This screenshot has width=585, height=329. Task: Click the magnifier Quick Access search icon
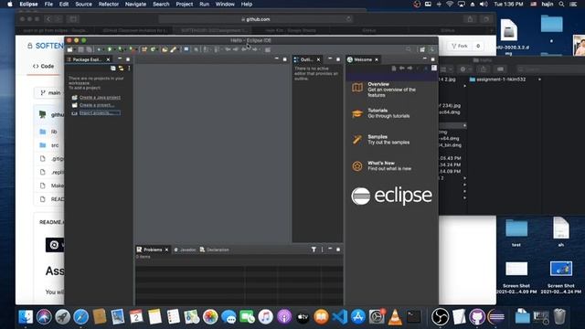(409, 49)
